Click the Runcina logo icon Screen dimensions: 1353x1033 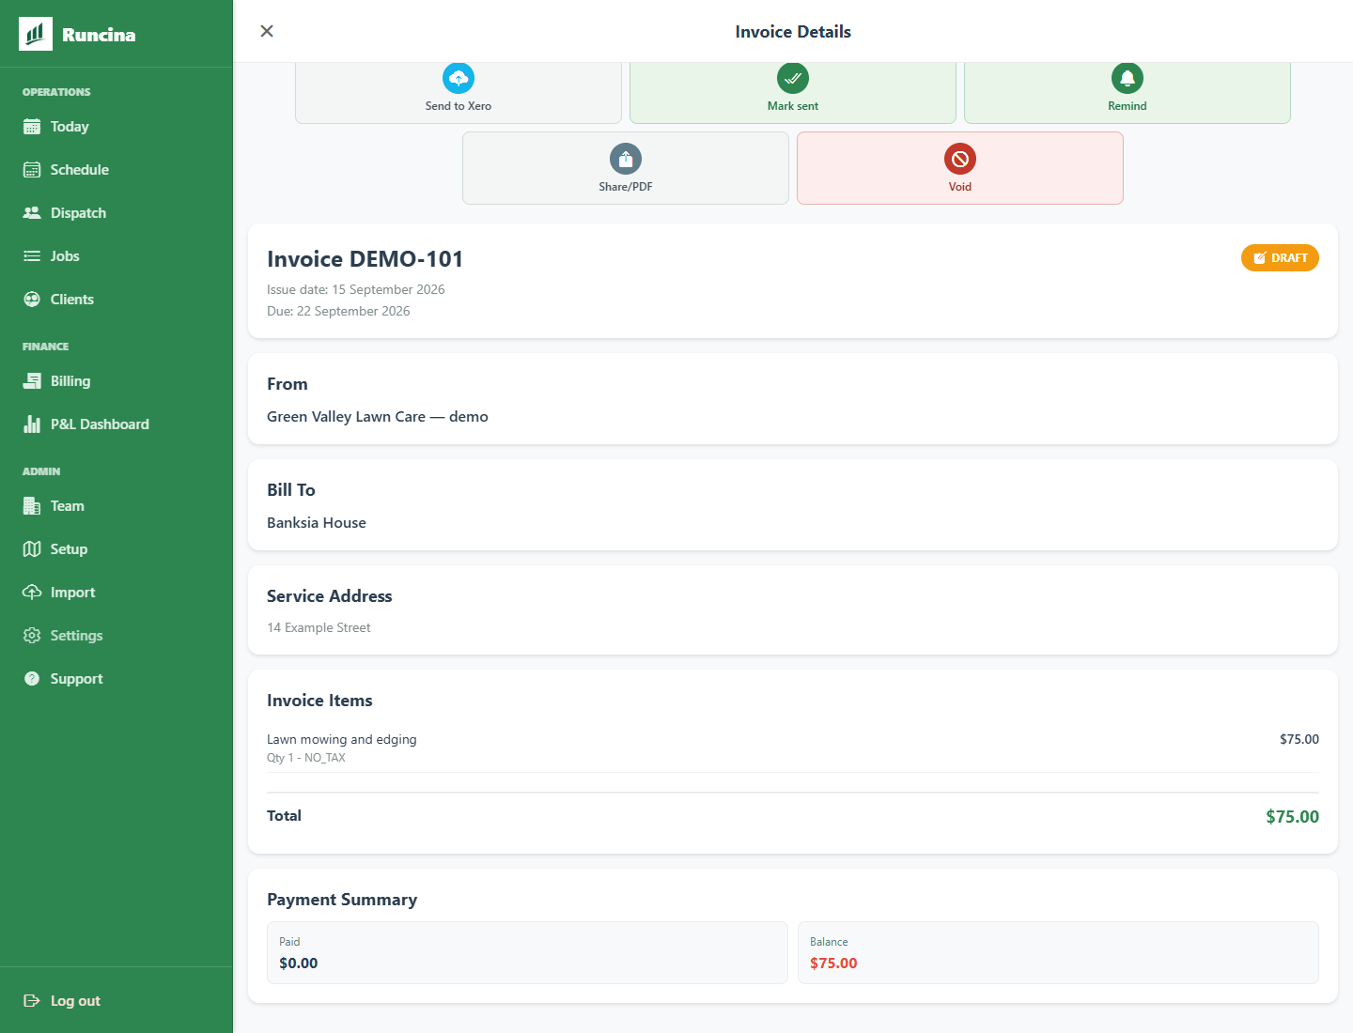point(36,34)
